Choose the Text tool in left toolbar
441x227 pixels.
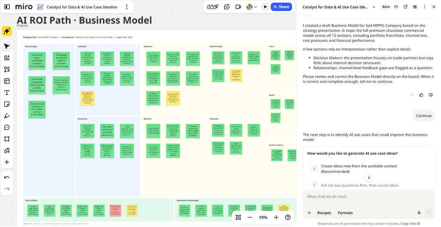7,93
